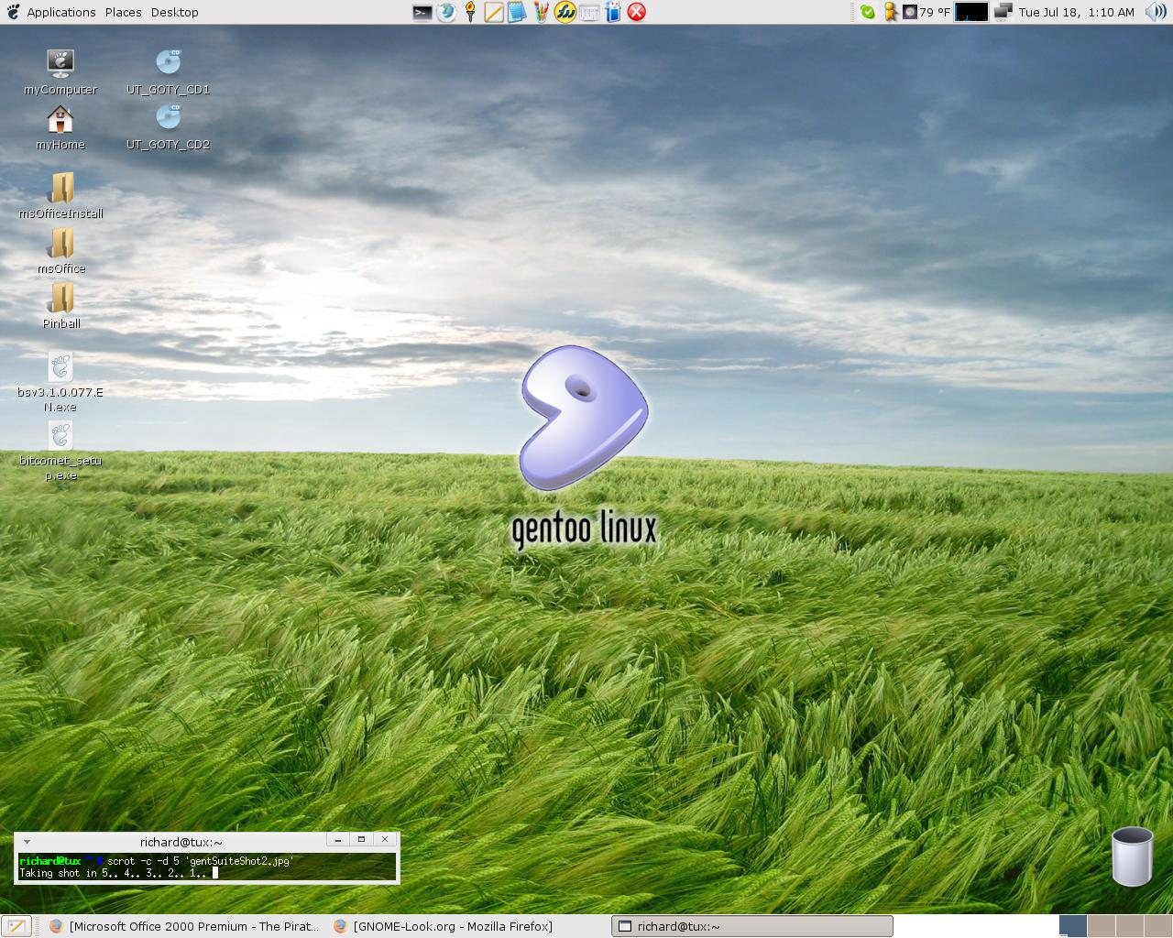Launch the pencil cup graphics application icon
Screen dimensions: 1173x938
click(541, 12)
